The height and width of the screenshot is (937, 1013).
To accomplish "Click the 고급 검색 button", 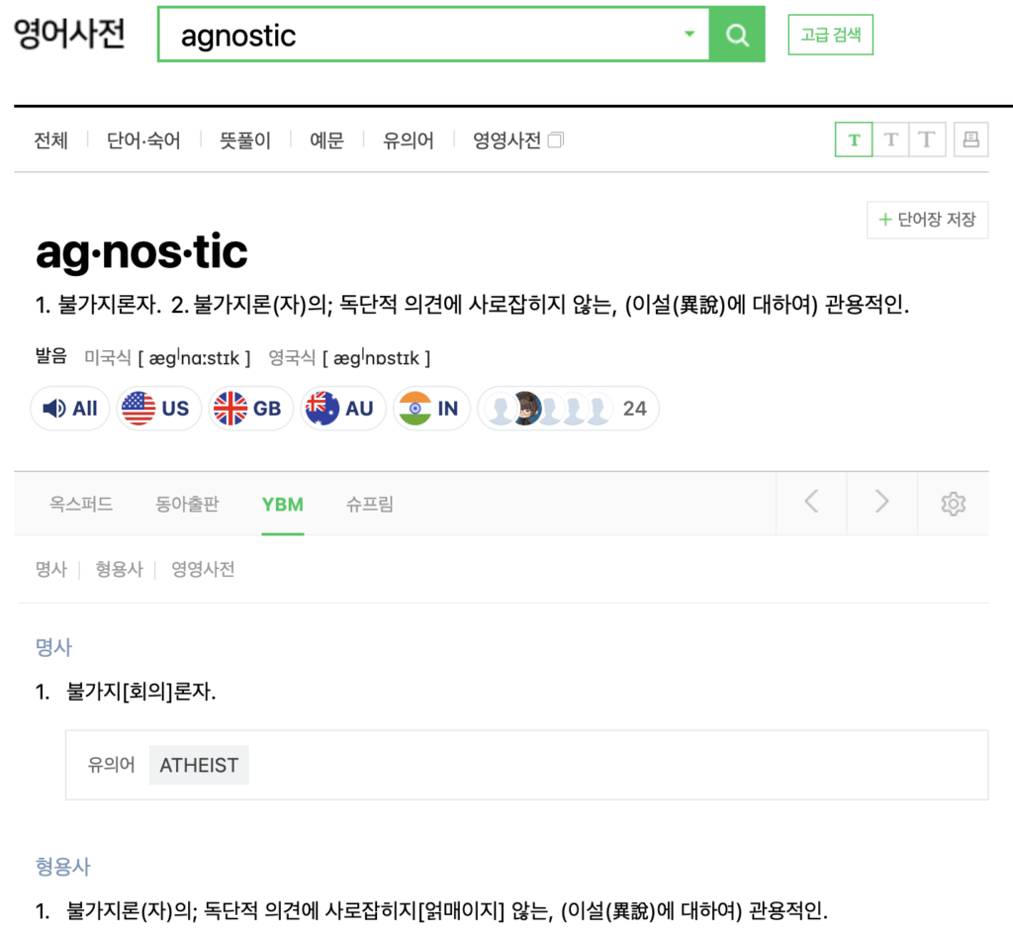I will pyautogui.click(x=830, y=35).
